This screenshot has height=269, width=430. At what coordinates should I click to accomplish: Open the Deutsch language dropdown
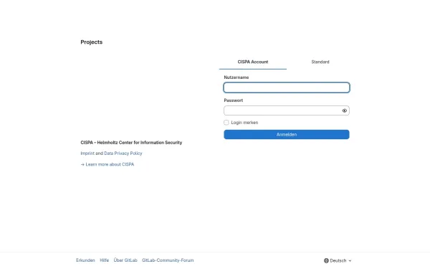pos(338,260)
